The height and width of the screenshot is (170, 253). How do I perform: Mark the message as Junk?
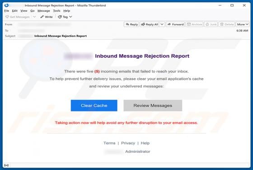click(211, 24)
